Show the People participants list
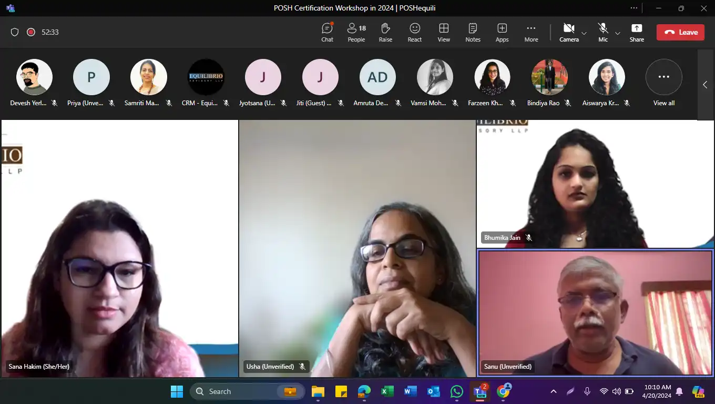 356,32
